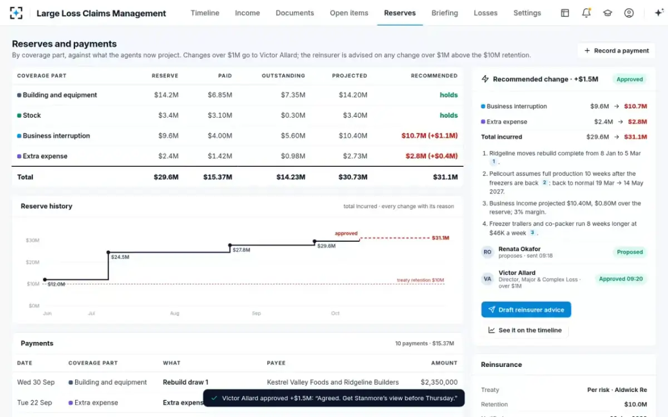Open citation badge 2 in Pellcourt note

[x=545, y=182]
